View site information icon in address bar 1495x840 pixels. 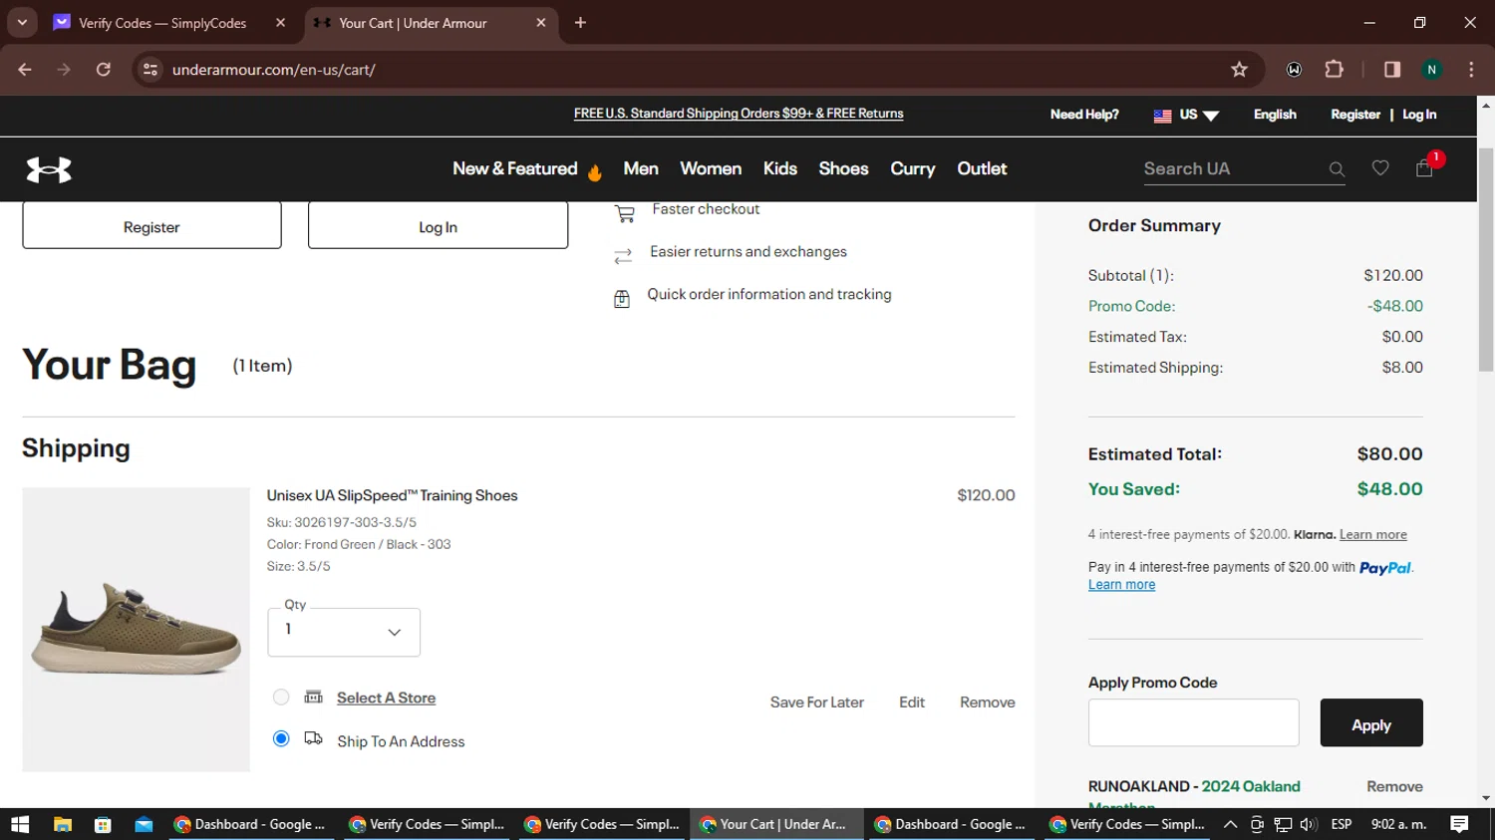coord(150,69)
